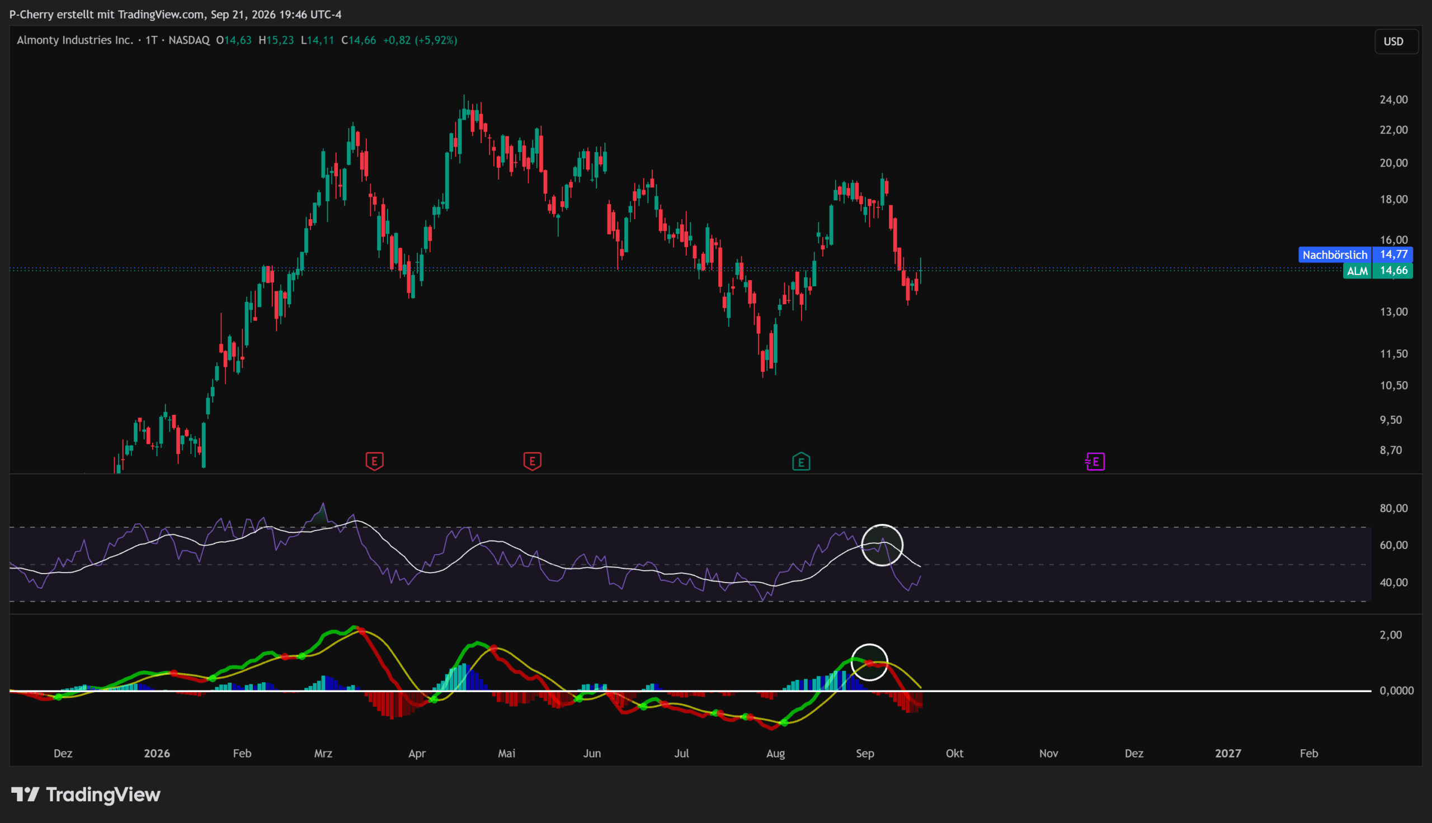1432x823 pixels.
Task: Click the TradingView wordmark text
Action: coord(103,794)
